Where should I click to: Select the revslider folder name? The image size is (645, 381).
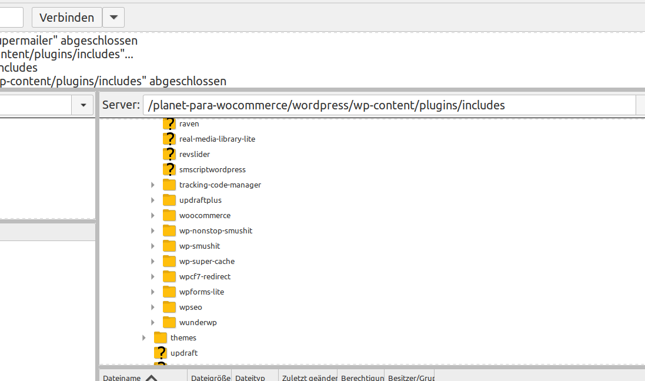(195, 154)
